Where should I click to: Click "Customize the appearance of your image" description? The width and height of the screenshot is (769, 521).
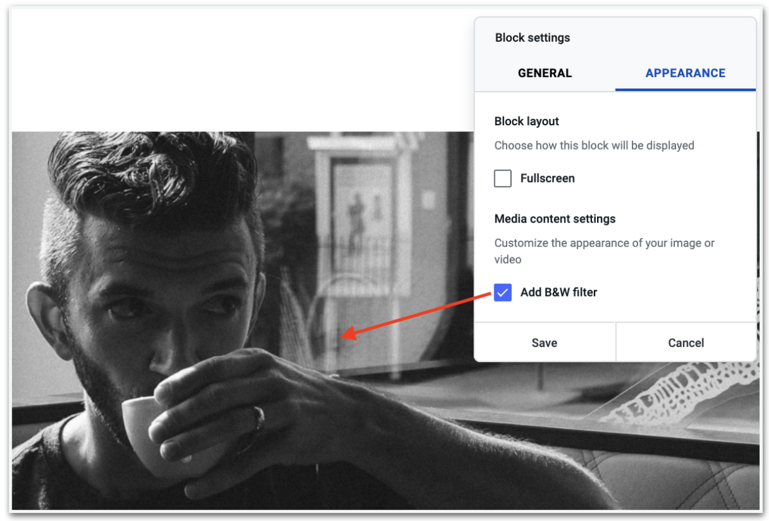[604, 251]
